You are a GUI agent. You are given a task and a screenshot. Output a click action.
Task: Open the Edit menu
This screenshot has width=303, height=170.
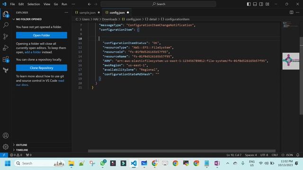pos(21,4)
